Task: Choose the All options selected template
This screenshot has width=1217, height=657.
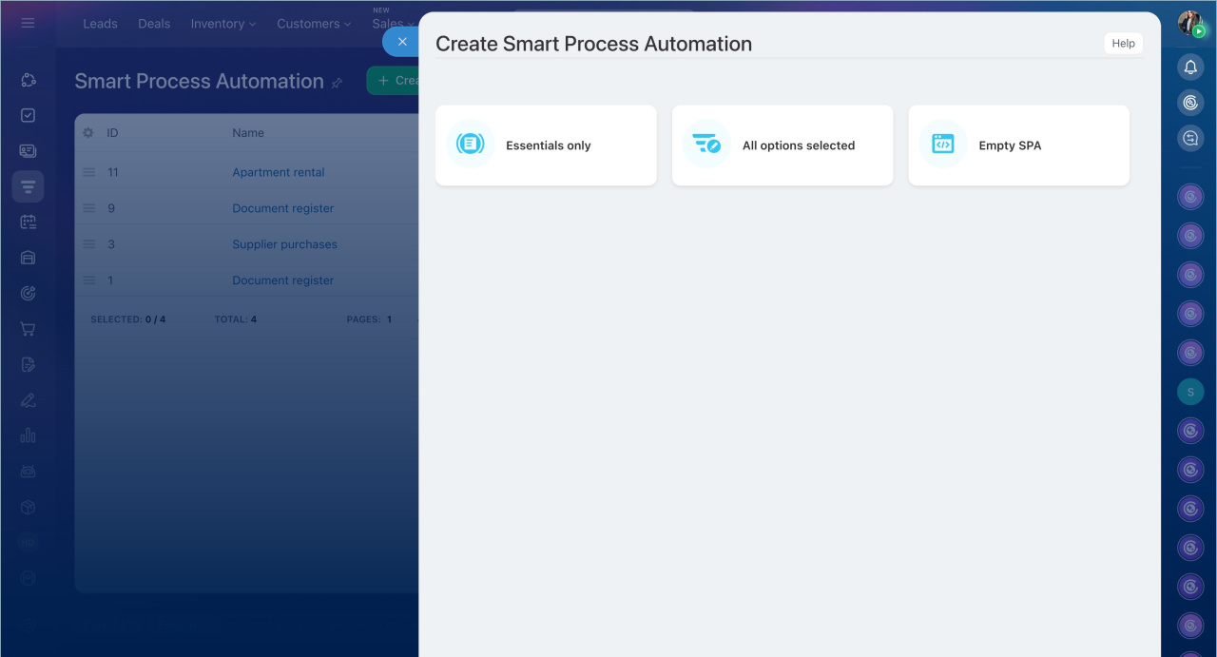Action: [x=782, y=145]
